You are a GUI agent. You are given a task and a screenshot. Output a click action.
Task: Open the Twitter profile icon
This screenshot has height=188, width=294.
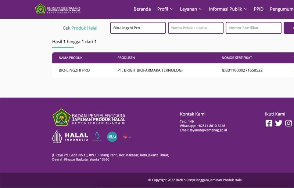279,123
